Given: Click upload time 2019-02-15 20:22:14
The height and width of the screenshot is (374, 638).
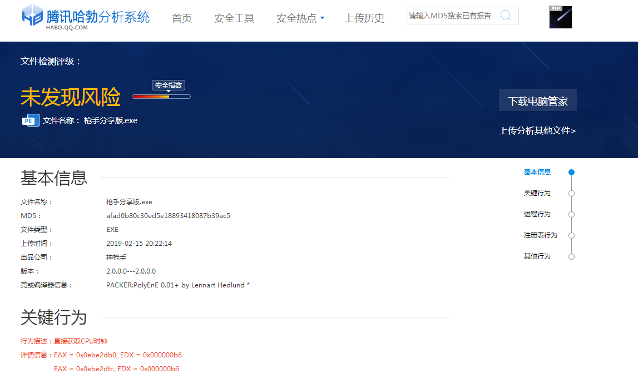Looking at the screenshot, I should (x=139, y=243).
